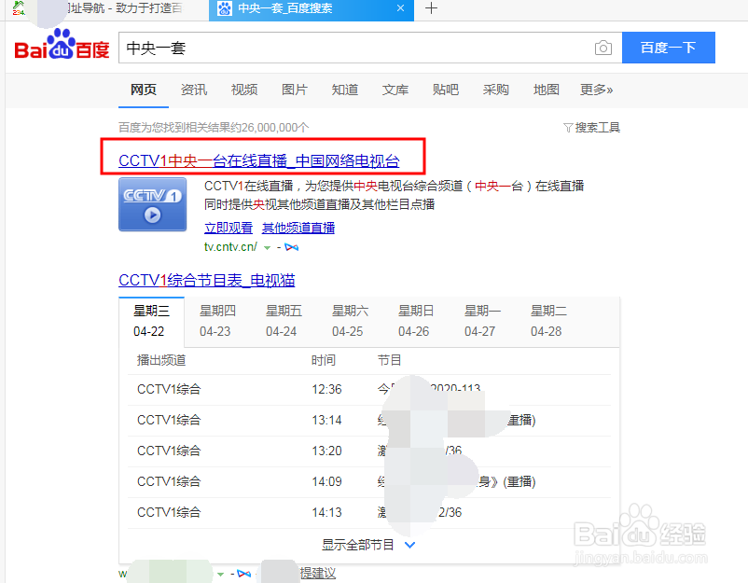Click the 播出频道 column header

coord(161,360)
